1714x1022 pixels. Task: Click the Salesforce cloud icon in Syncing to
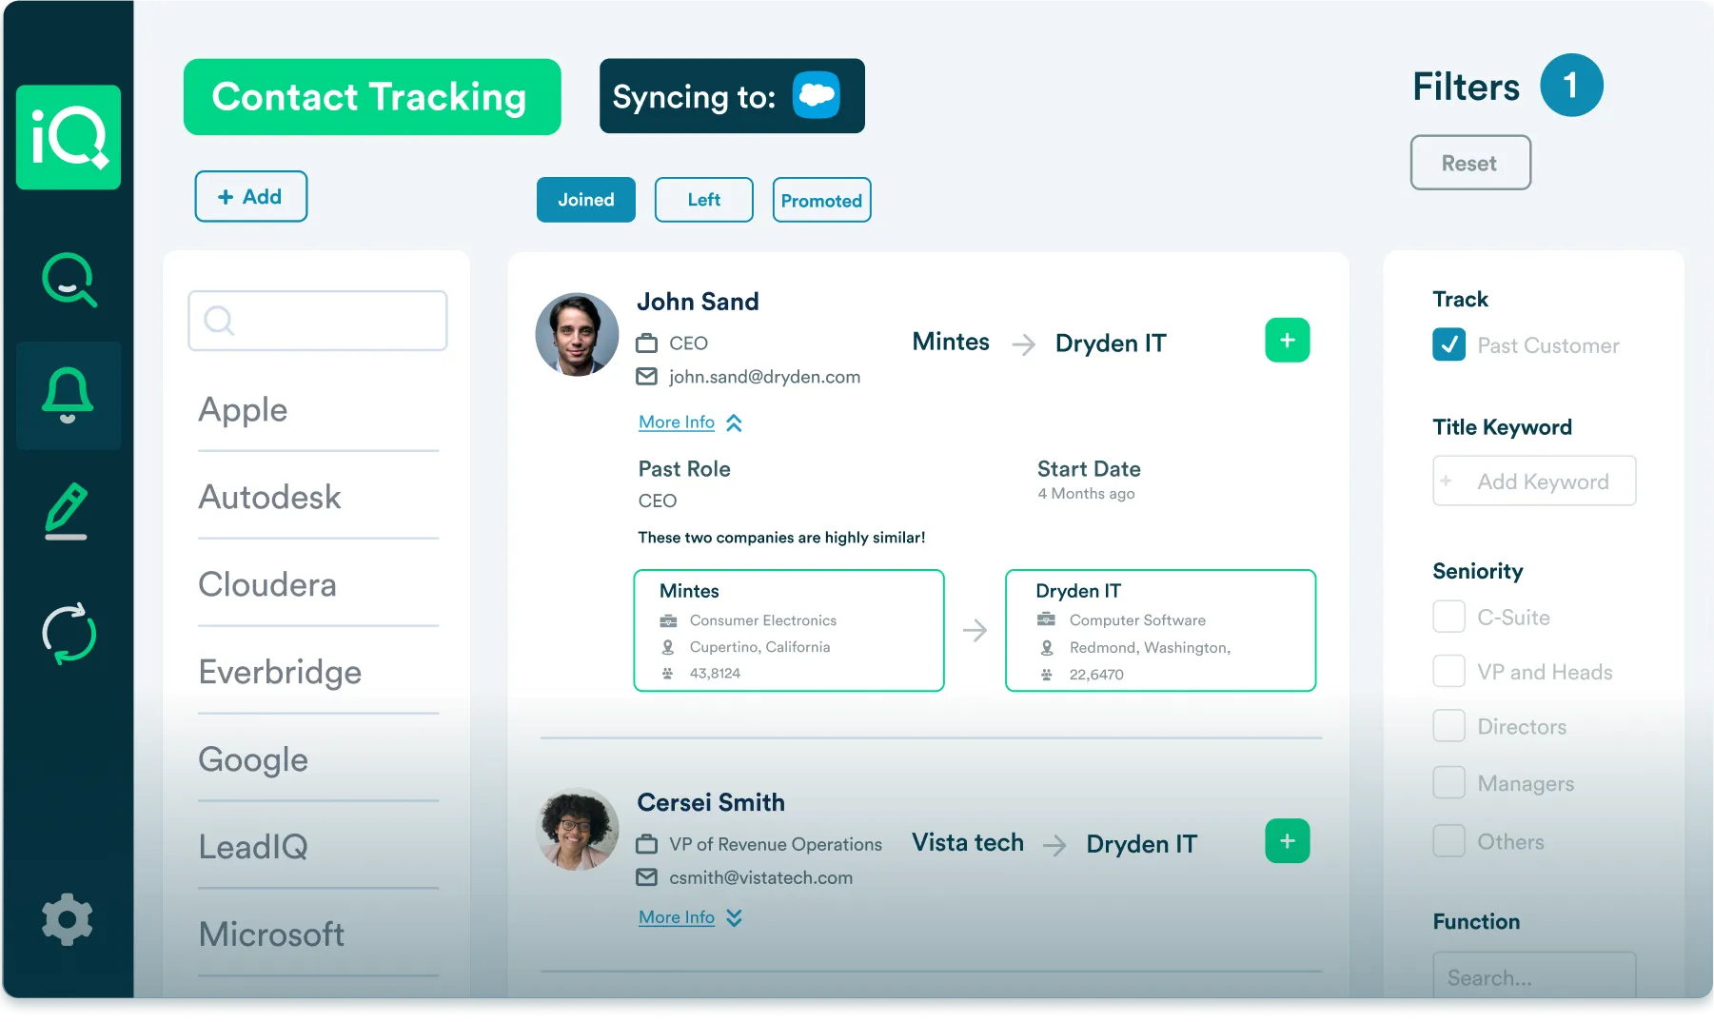pos(817,95)
